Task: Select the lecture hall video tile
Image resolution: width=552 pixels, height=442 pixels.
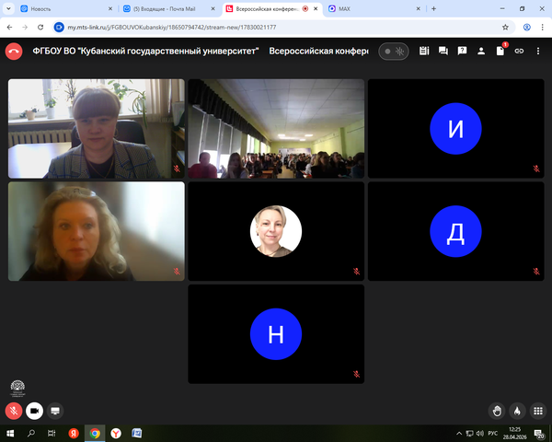Action: [x=276, y=128]
